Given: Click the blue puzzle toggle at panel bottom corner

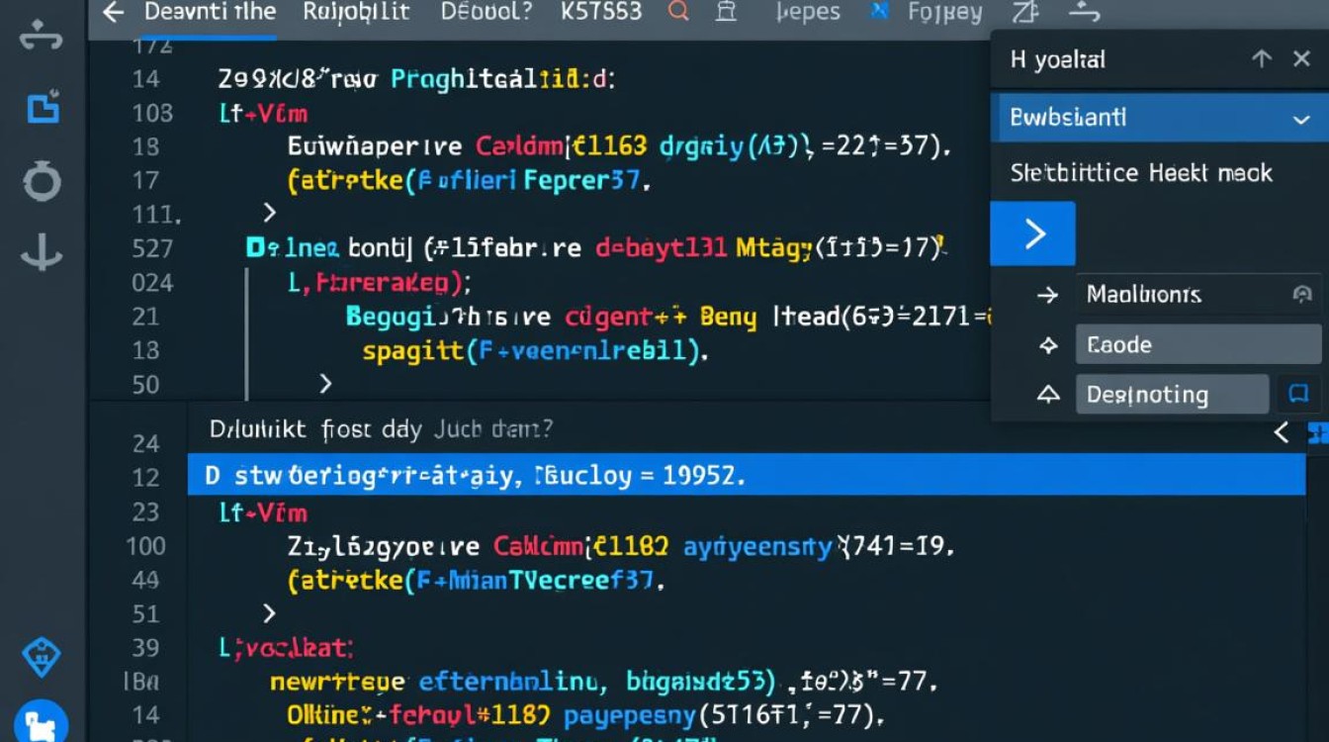Looking at the screenshot, I should 1320,433.
